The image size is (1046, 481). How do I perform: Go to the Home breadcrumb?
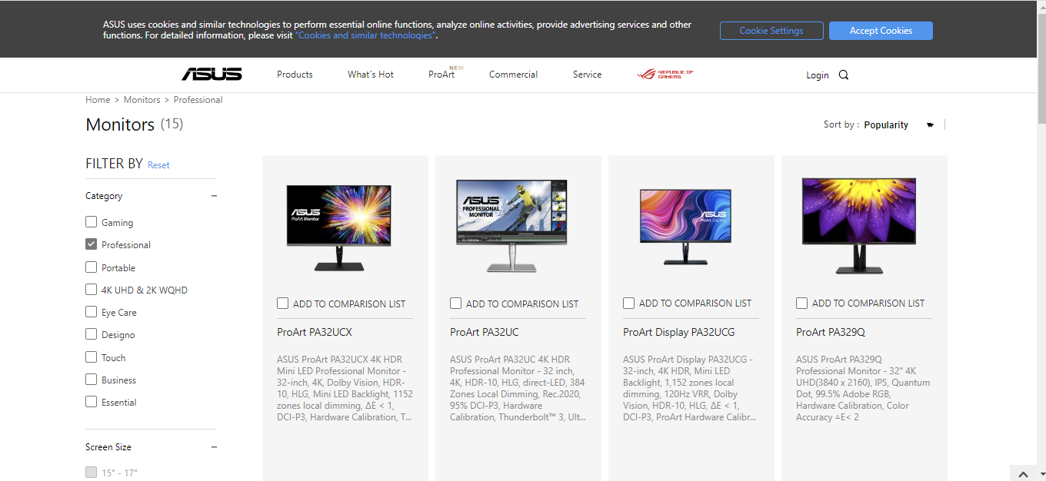pos(98,100)
